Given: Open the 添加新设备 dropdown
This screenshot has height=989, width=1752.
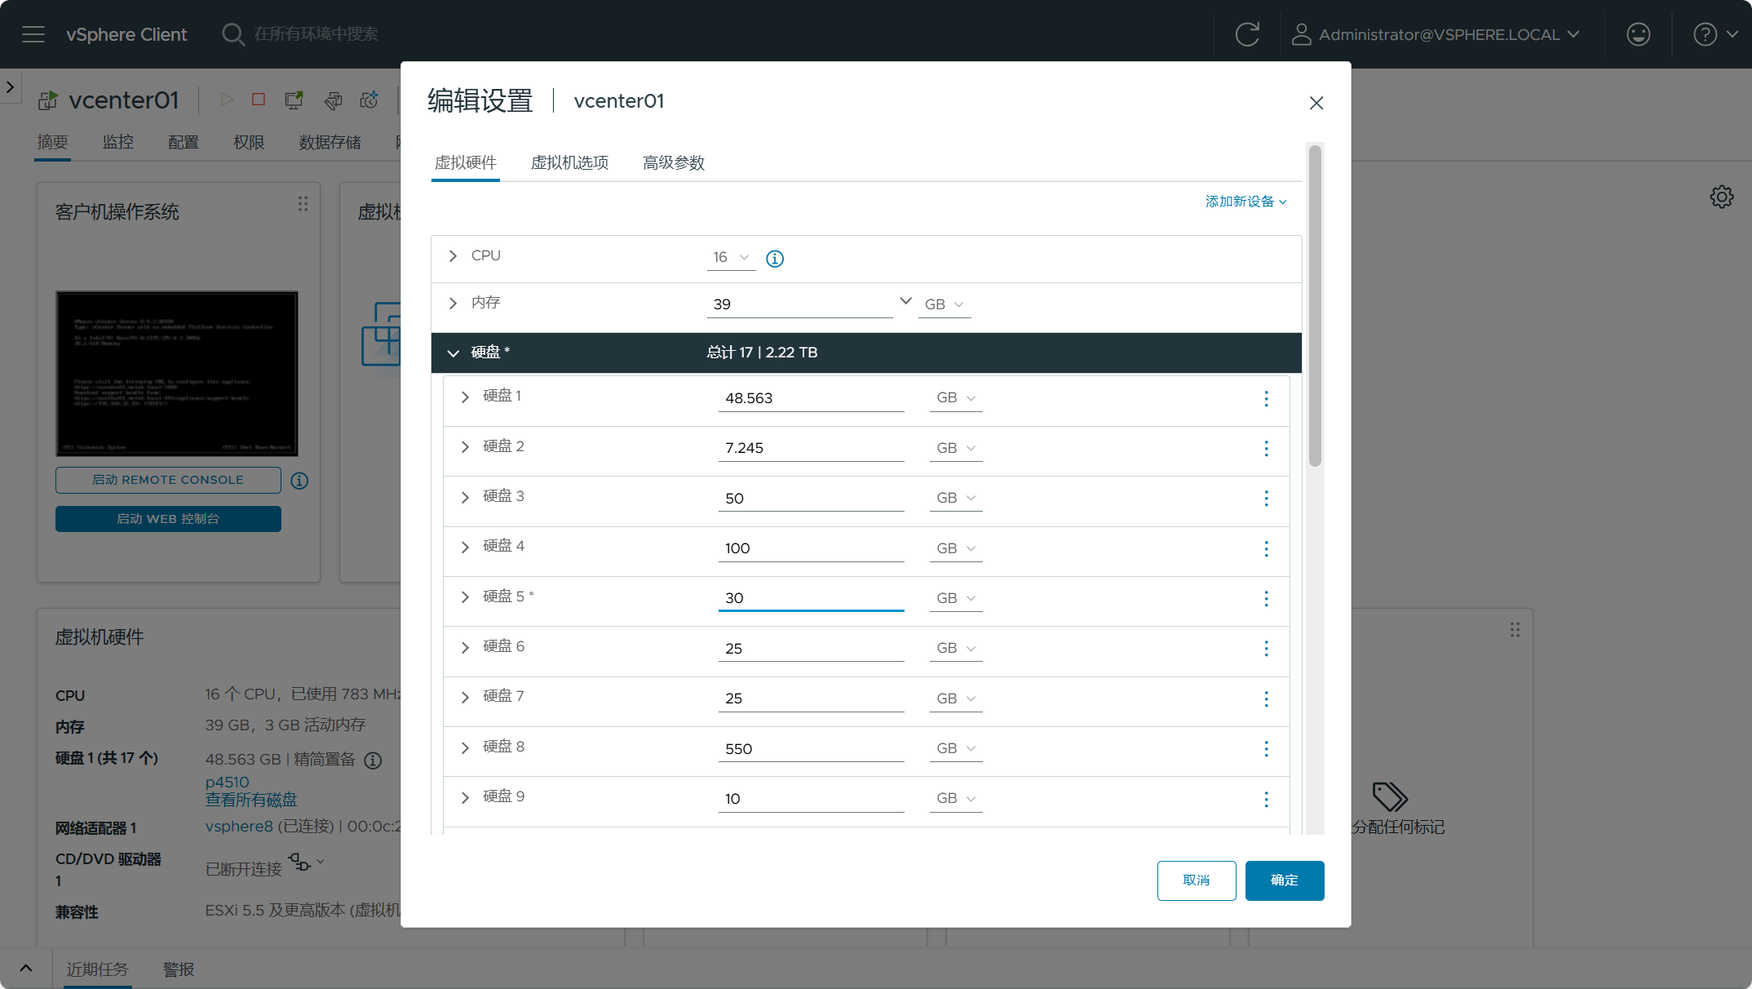Looking at the screenshot, I should (1245, 202).
